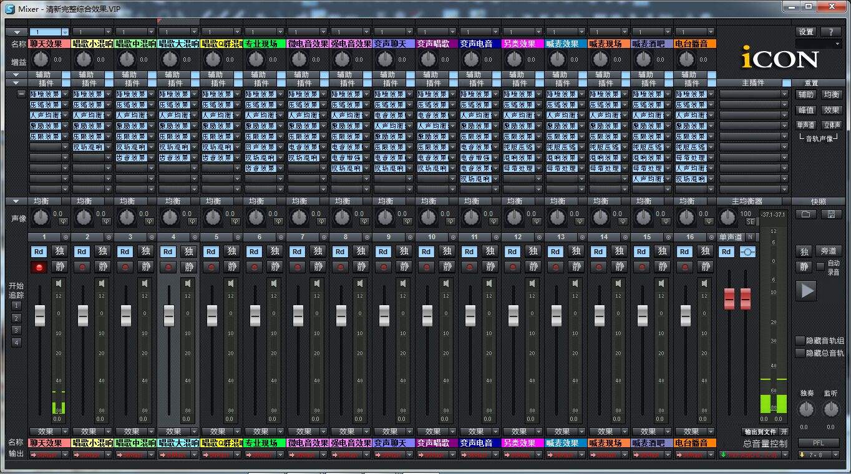Click 峰值 reset button

(x=806, y=110)
